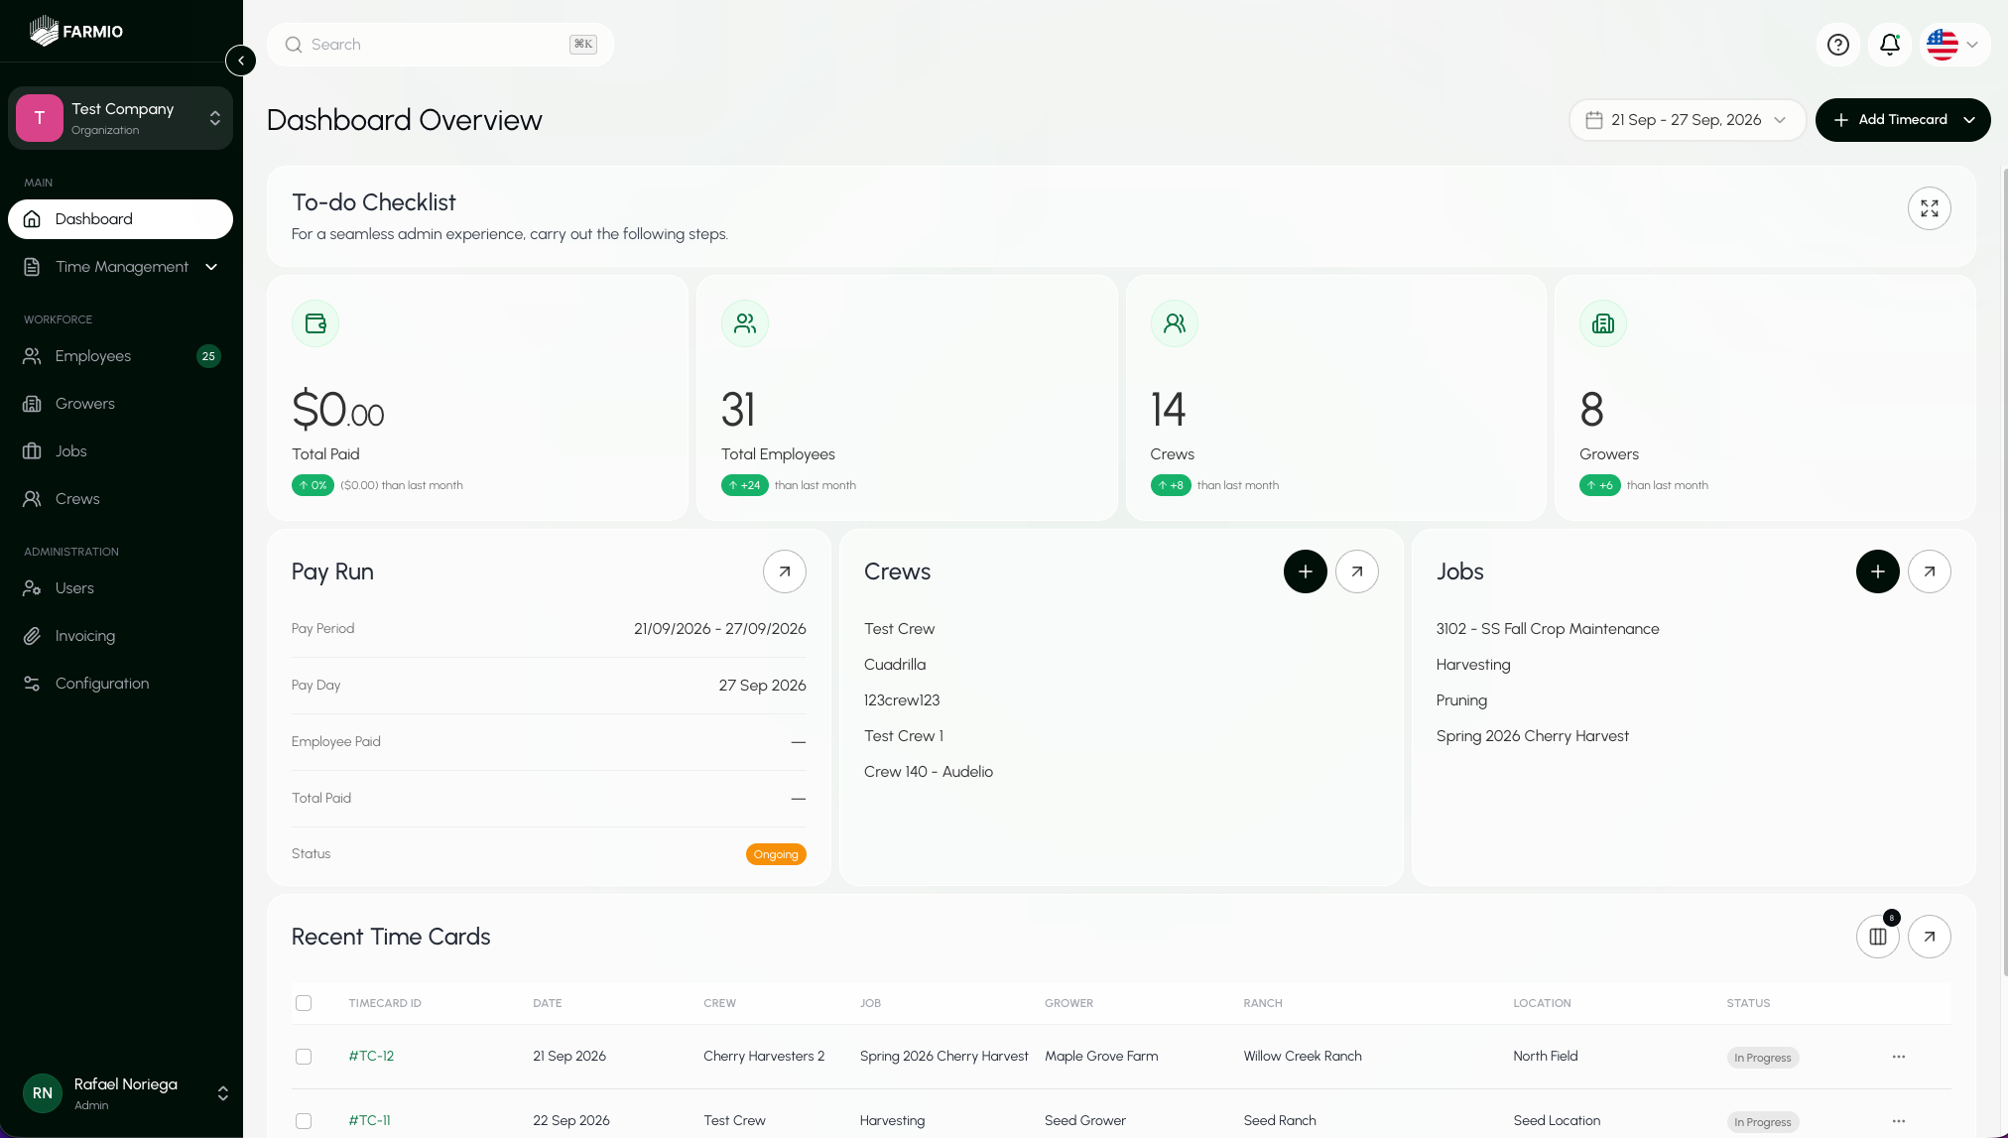Screen dimensions: 2008x1138
Task: Click the Growers building icon card
Action: [1603, 323]
